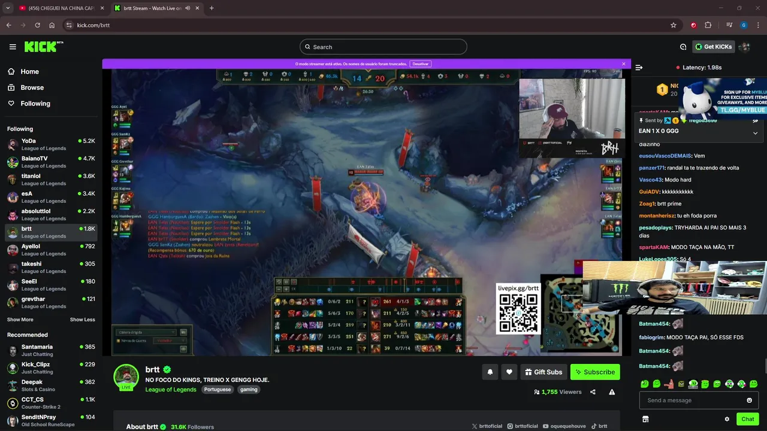Click the Send a message input

click(699, 400)
